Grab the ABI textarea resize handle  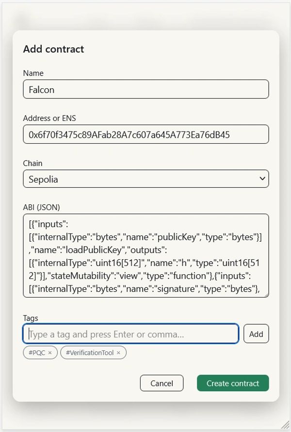click(x=266, y=294)
